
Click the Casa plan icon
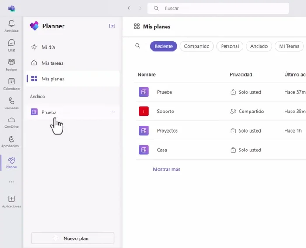click(144, 150)
